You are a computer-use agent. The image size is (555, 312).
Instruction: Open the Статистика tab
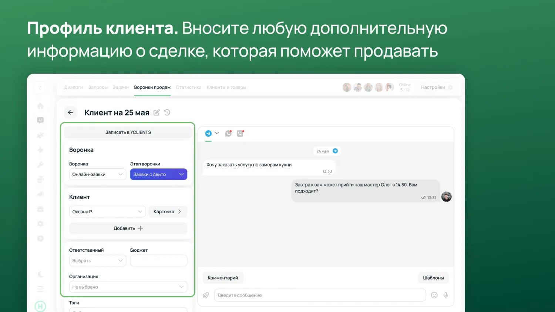188,87
